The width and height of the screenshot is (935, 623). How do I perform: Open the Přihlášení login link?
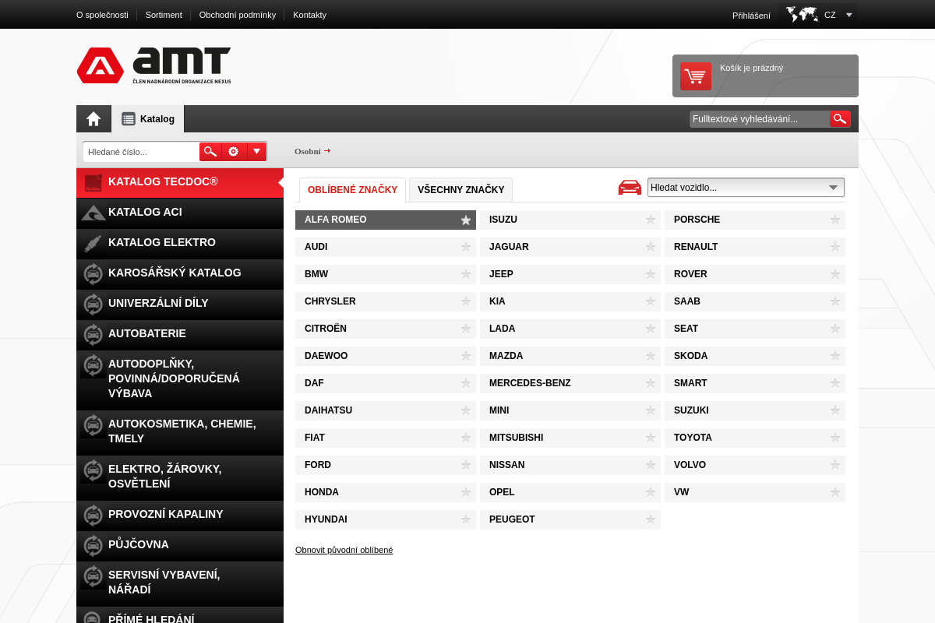(x=751, y=15)
